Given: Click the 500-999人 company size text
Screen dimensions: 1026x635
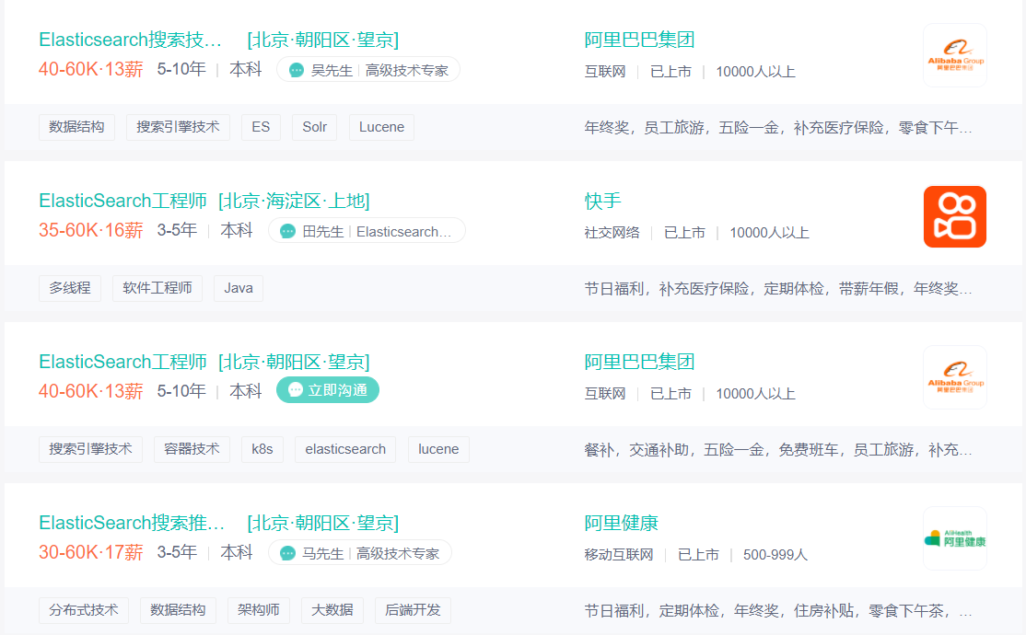Looking at the screenshot, I should tap(775, 555).
